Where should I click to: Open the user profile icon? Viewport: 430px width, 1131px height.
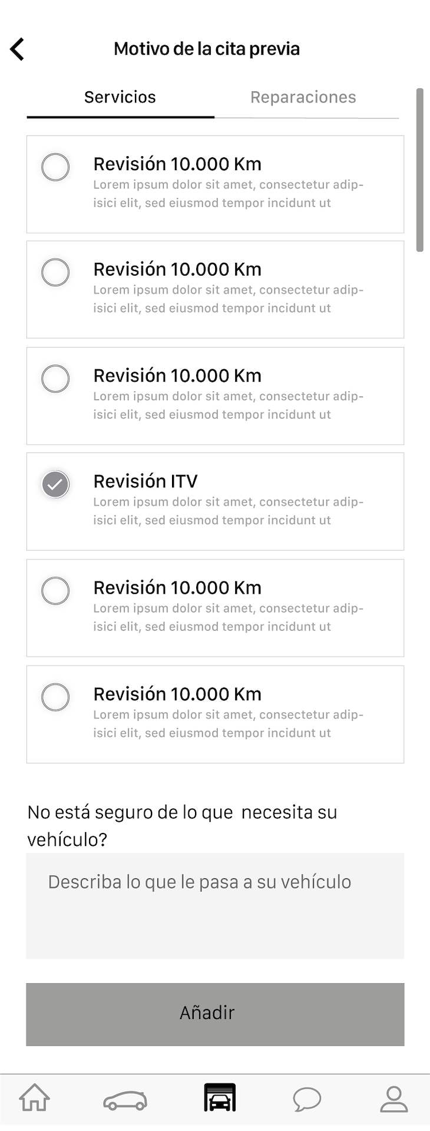tap(394, 1099)
